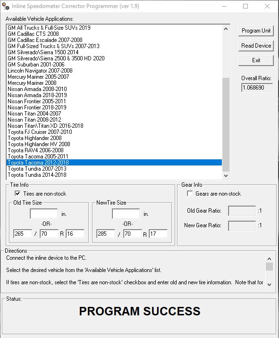The image size is (279, 338).
Task: Click the new tire rim field showing 17
Action: click(x=158, y=234)
